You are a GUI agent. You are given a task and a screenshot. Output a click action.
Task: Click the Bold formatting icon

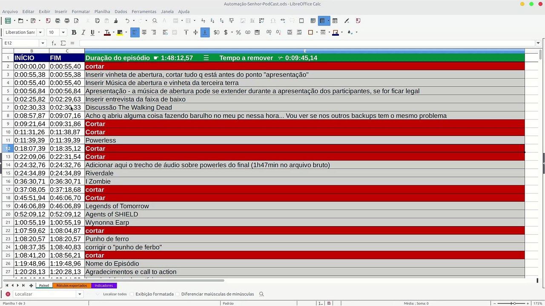click(x=74, y=32)
